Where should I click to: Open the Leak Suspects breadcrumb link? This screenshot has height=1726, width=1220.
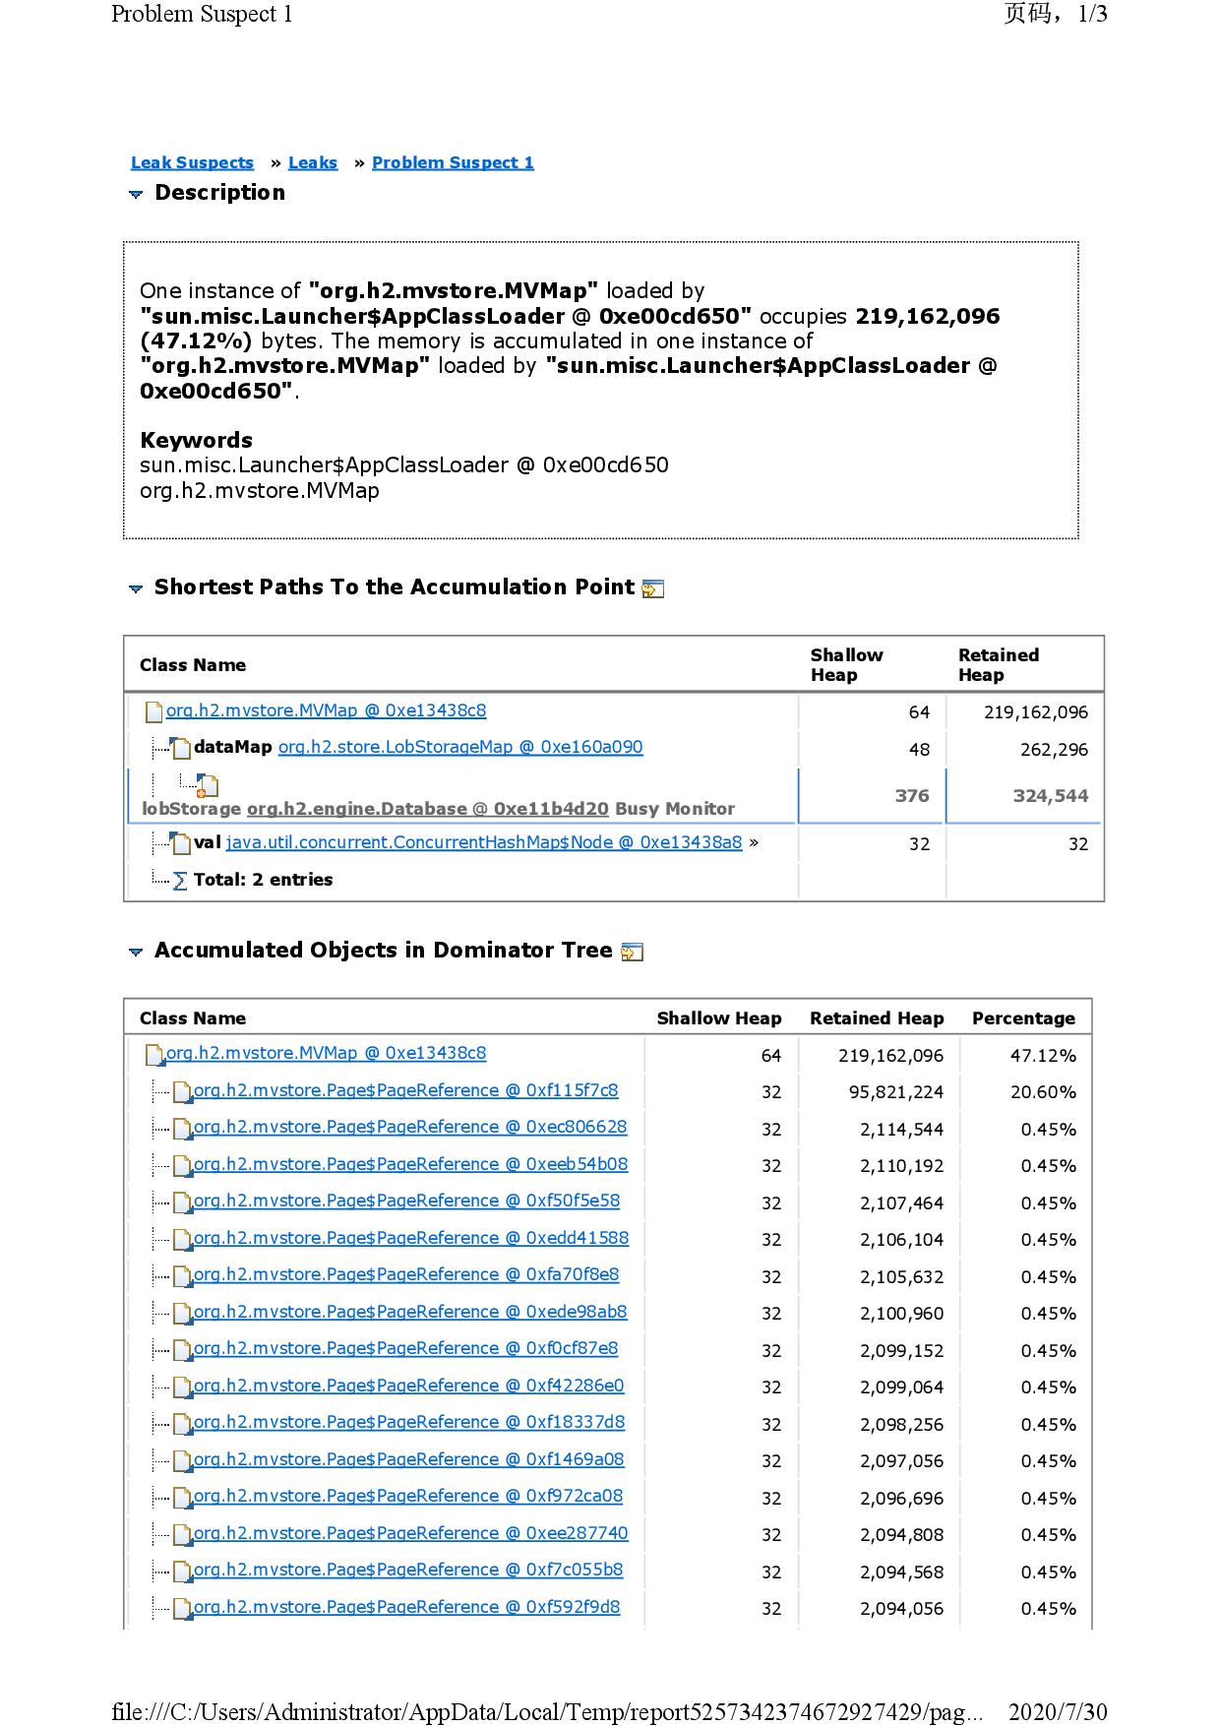point(192,162)
